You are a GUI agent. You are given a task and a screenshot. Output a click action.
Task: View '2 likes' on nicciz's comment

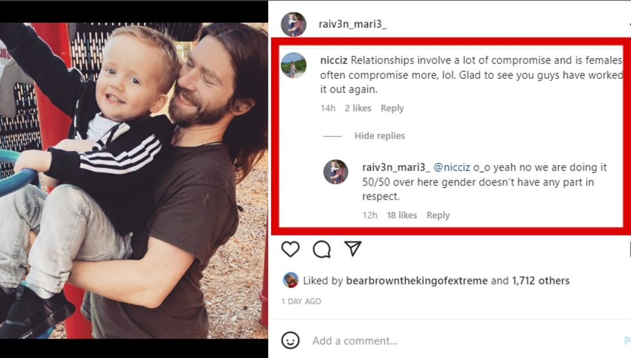pos(358,108)
